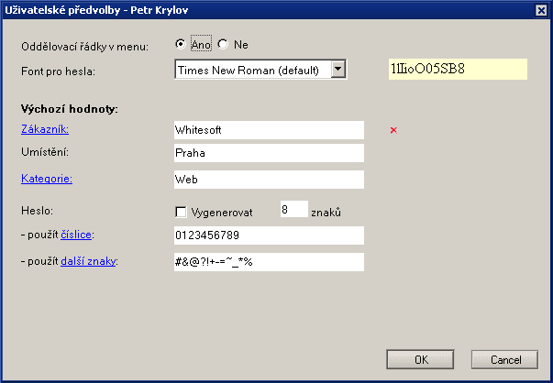Click the password length field showing 8
Screen dimensions: 553x383
(293, 210)
